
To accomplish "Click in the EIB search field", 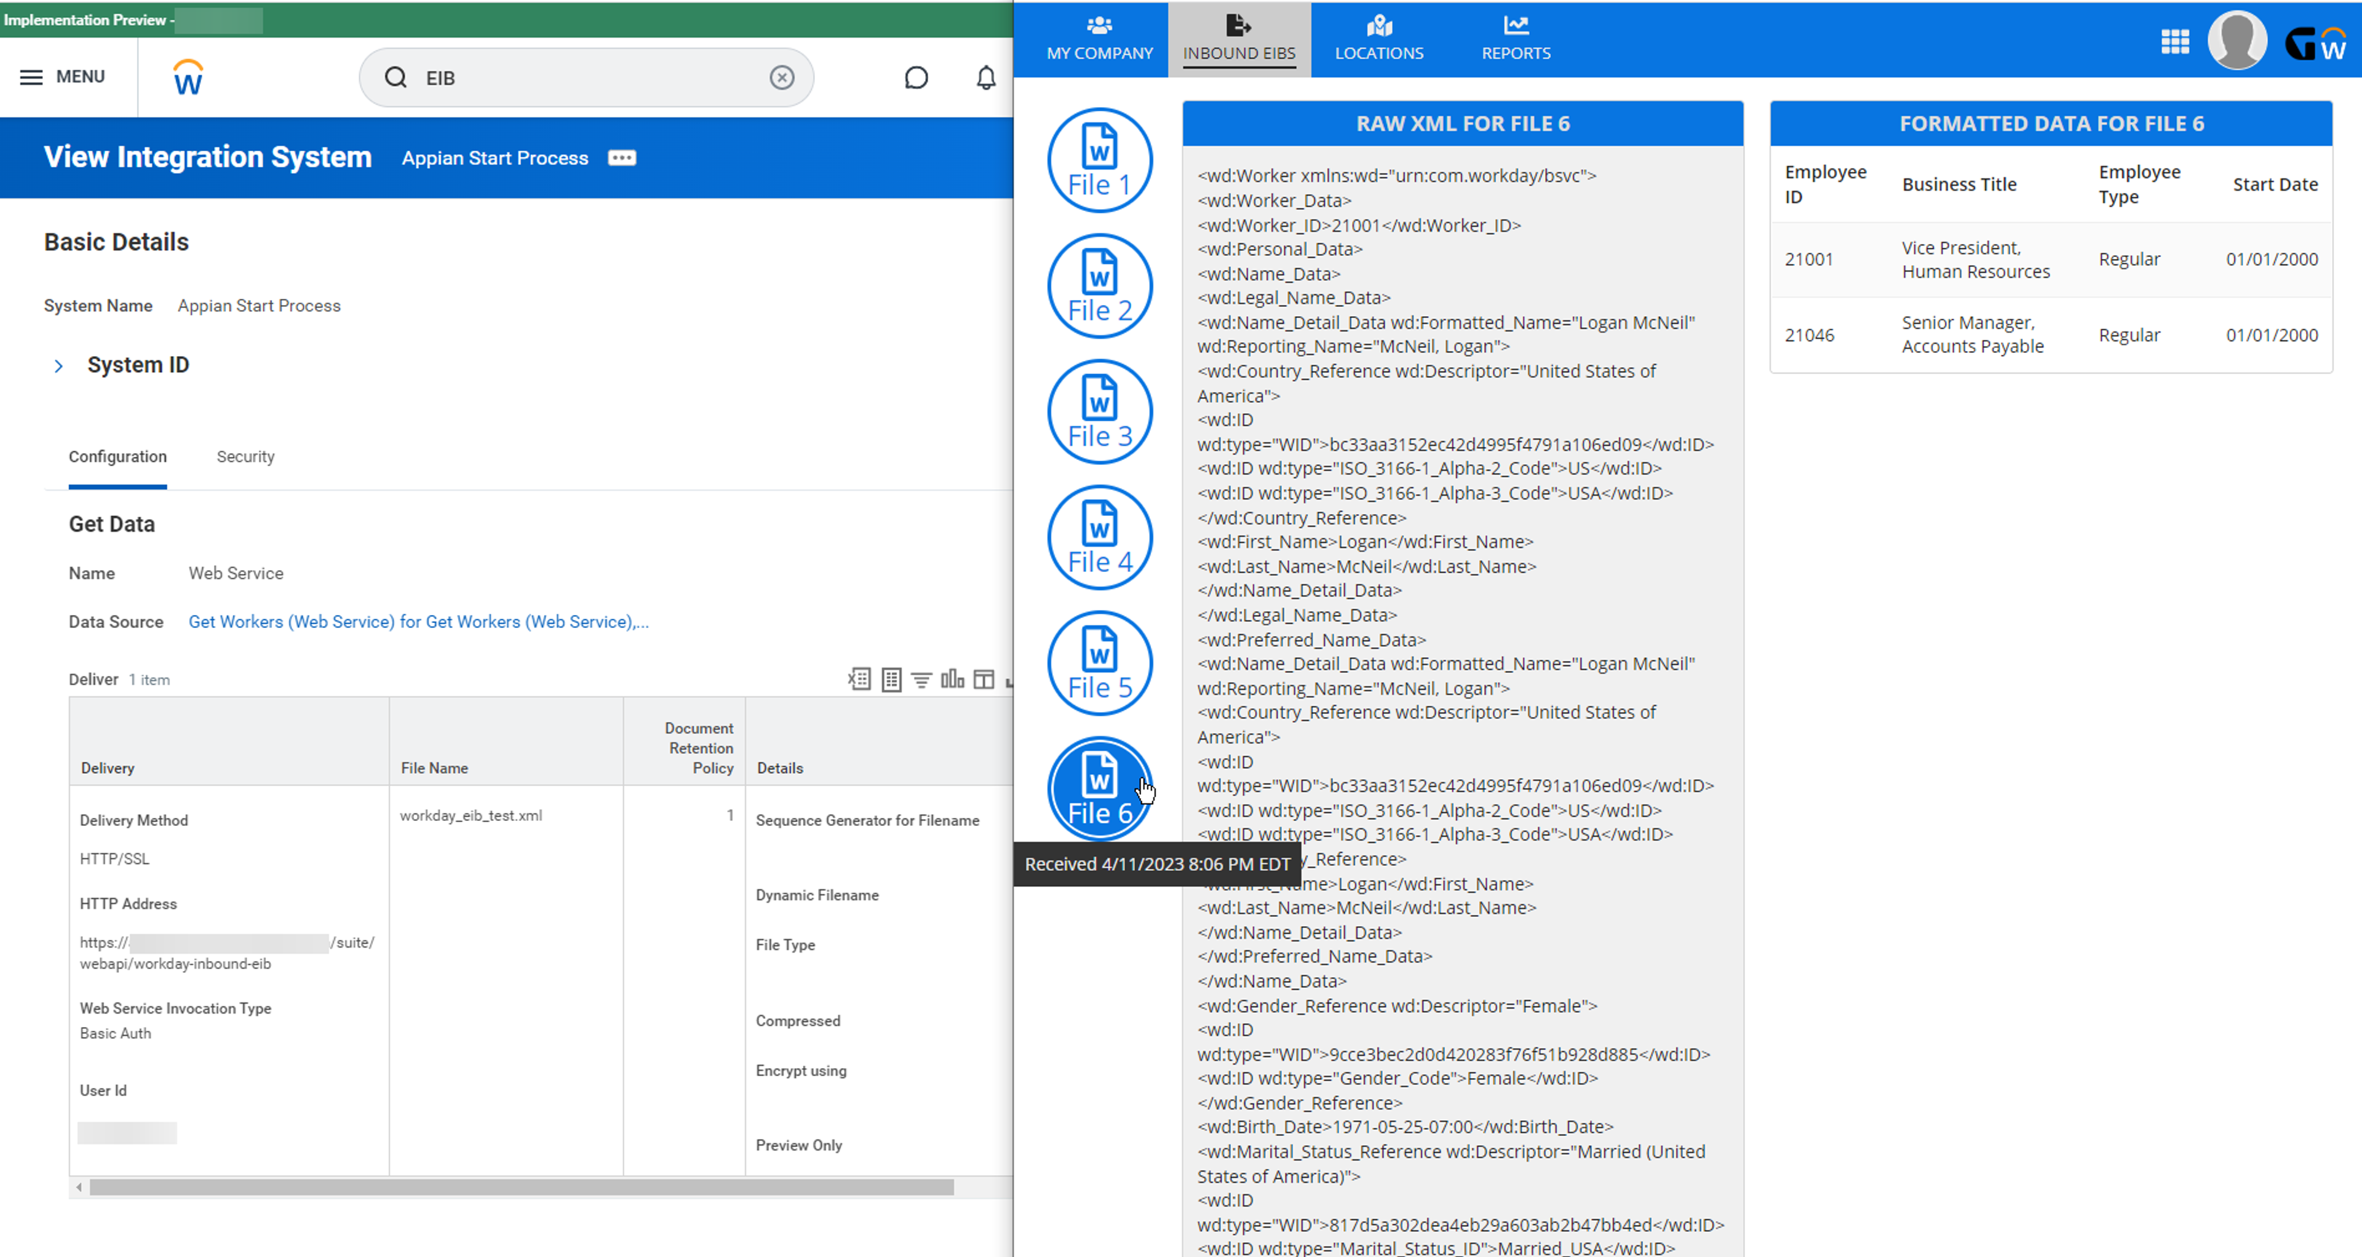I will click(587, 78).
